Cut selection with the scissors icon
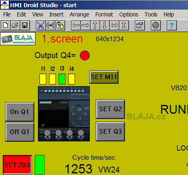 (x=41, y=25)
